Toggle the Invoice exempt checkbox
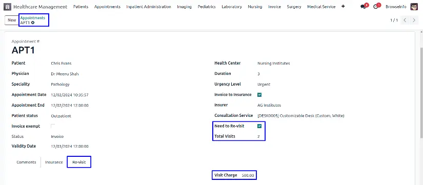 tap(53, 126)
